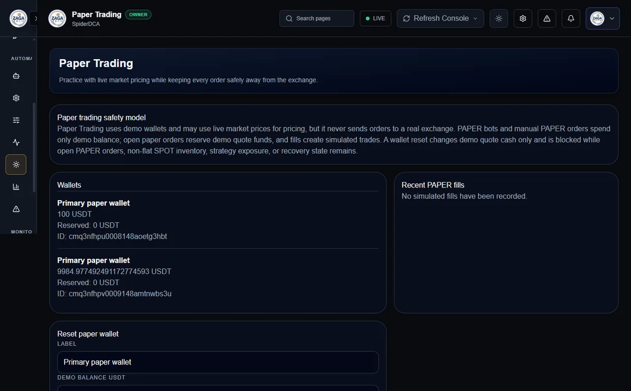Click the SpiderDCA subtitle in the header
631x391 pixels.
click(x=86, y=24)
